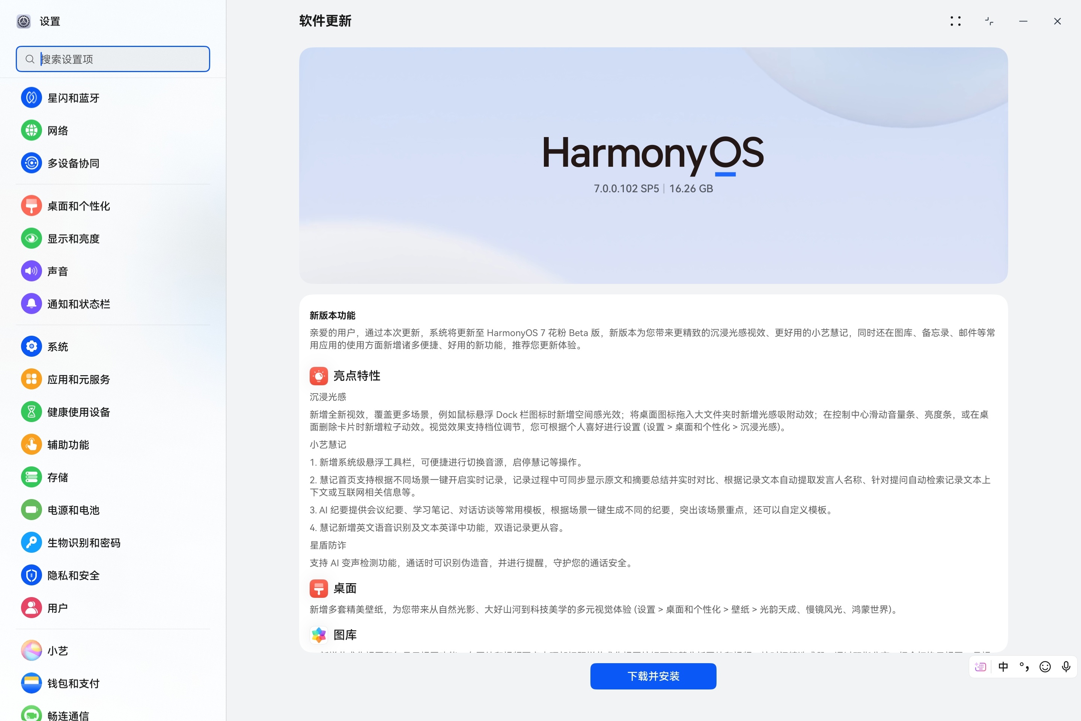Viewport: 1081px width, 721px height.
Task: Click the 辅助功能 hand icon
Action: pos(31,445)
